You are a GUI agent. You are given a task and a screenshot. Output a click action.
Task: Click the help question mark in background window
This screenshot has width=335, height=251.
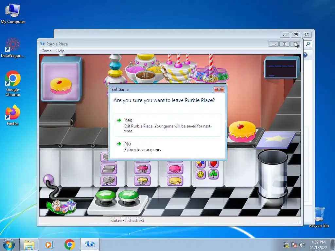tap(305, 55)
